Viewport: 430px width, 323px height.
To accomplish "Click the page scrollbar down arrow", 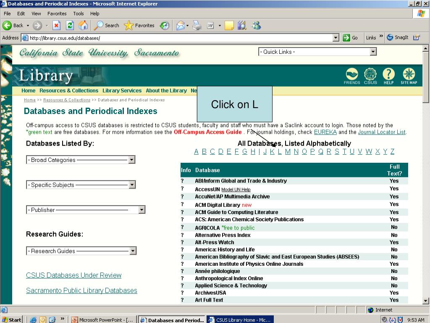I will (x=426, y=301).
